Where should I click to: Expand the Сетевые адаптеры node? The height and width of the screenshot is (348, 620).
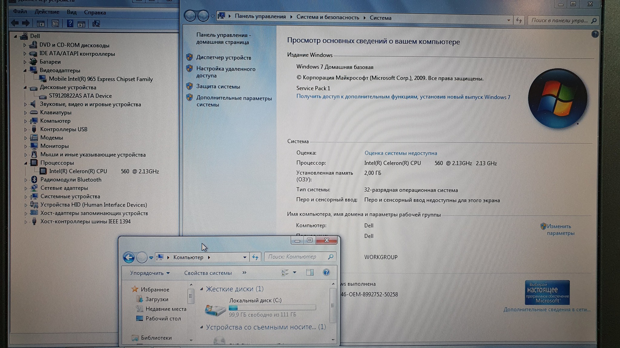pos(25,188)
